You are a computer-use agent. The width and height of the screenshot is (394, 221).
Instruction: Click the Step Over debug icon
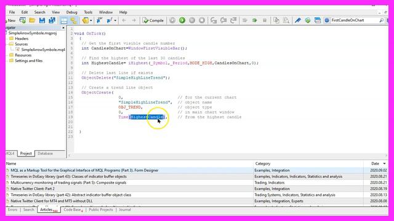click(x=223, y=20)
